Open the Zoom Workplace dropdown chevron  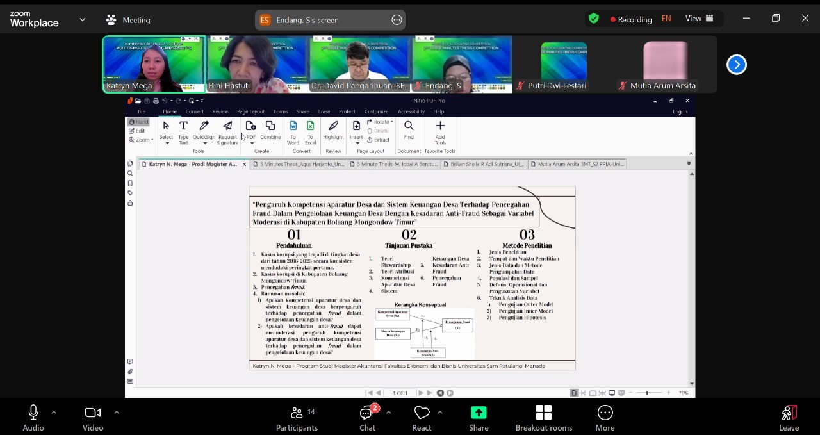pyautogui.click(x=82, y=20)
